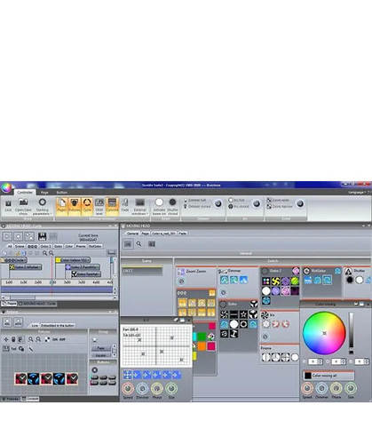Click the Page button in group section

point(100,348)
